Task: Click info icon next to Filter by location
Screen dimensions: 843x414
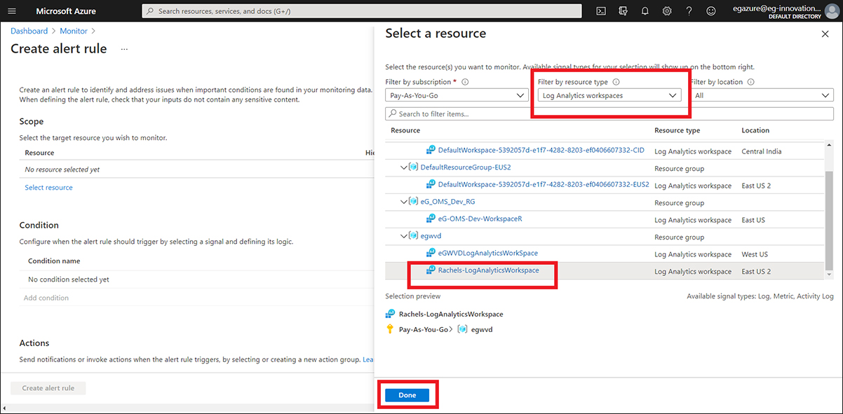Action: pos(751,82)
